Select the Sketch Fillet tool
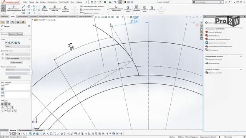 tap(34, 13)
